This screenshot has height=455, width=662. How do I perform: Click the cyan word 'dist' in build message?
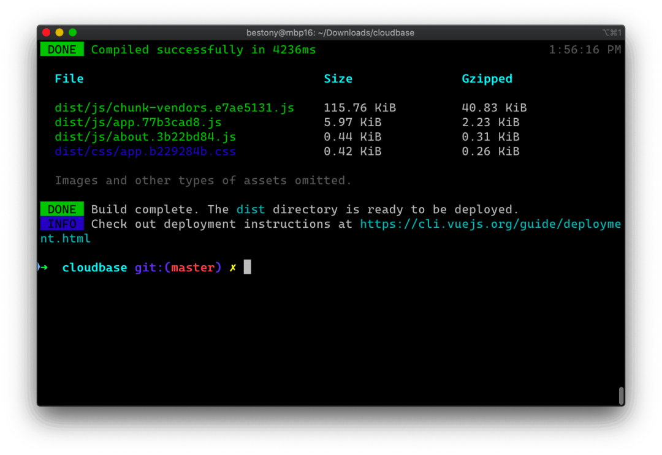(x=251, y=209)
